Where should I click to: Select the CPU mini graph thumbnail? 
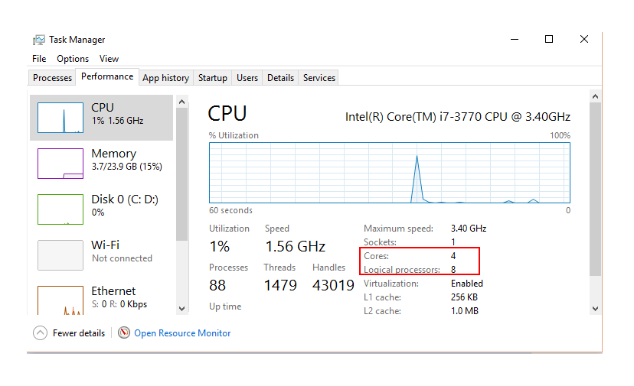click(60, 118)
